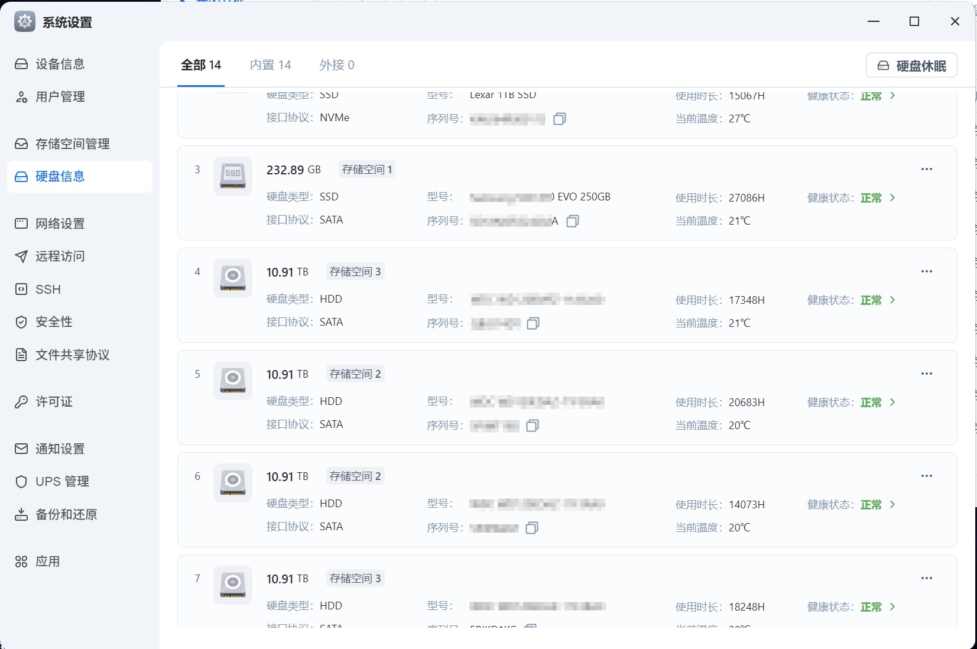Copy serial number of disk 4
The width and height of the screenshot is (977, 649).
pos(533,323)
